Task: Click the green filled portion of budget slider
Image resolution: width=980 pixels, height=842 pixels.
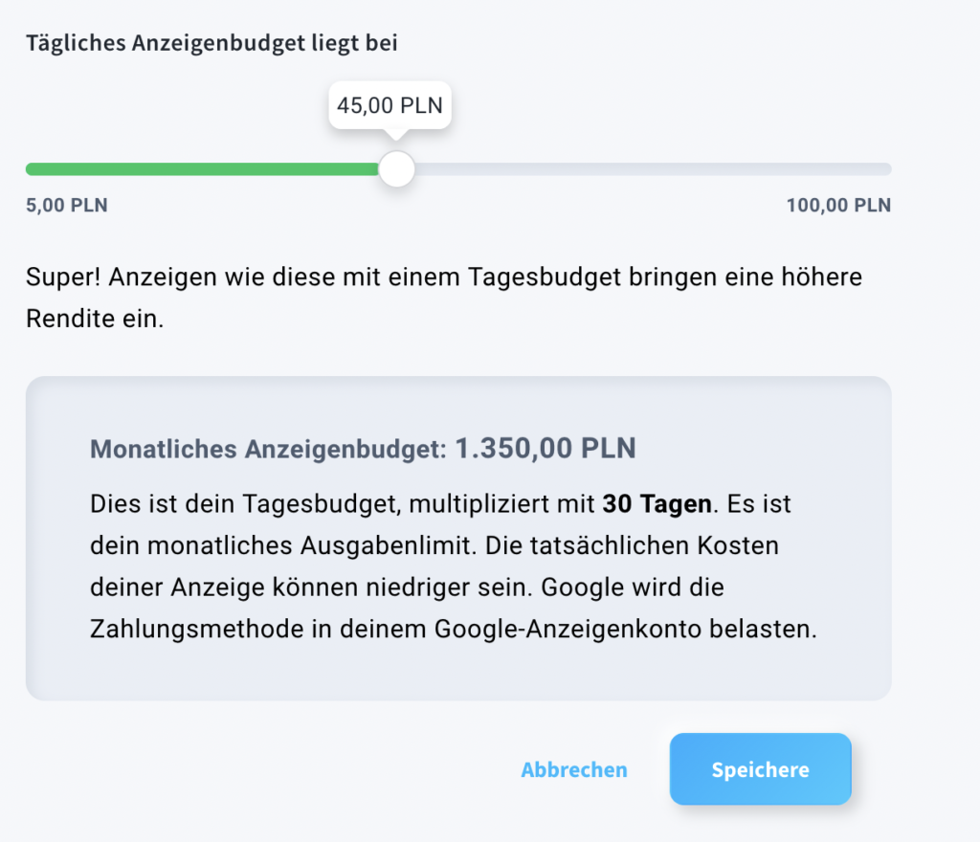Action: (x=202, y=169)
